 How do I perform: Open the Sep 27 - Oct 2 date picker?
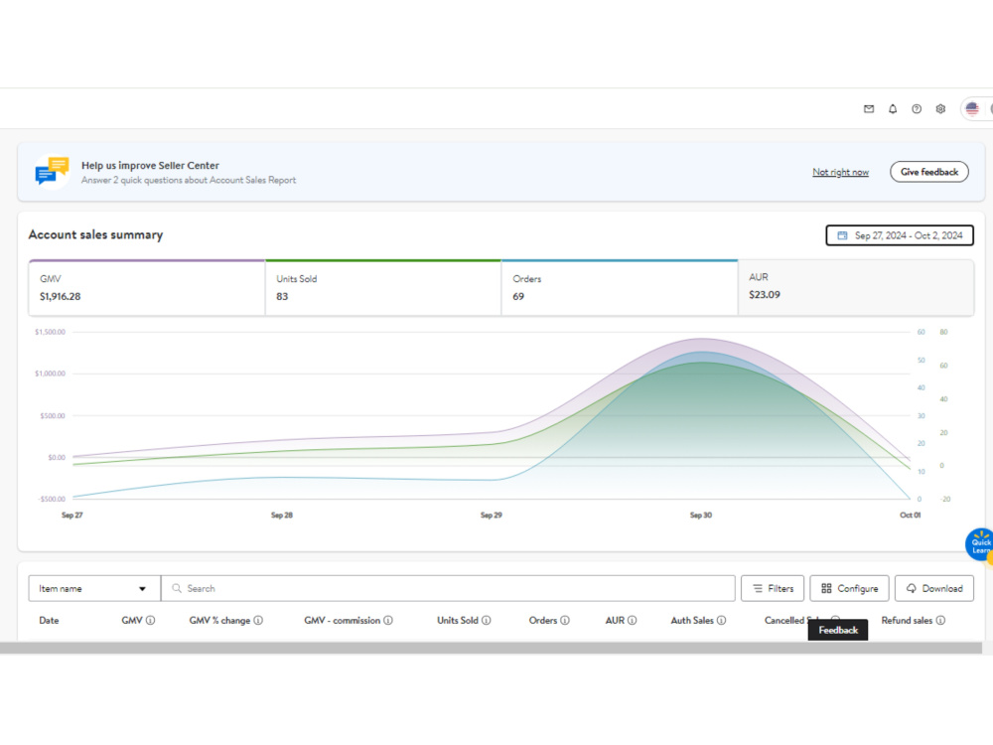tap(900, 235)
